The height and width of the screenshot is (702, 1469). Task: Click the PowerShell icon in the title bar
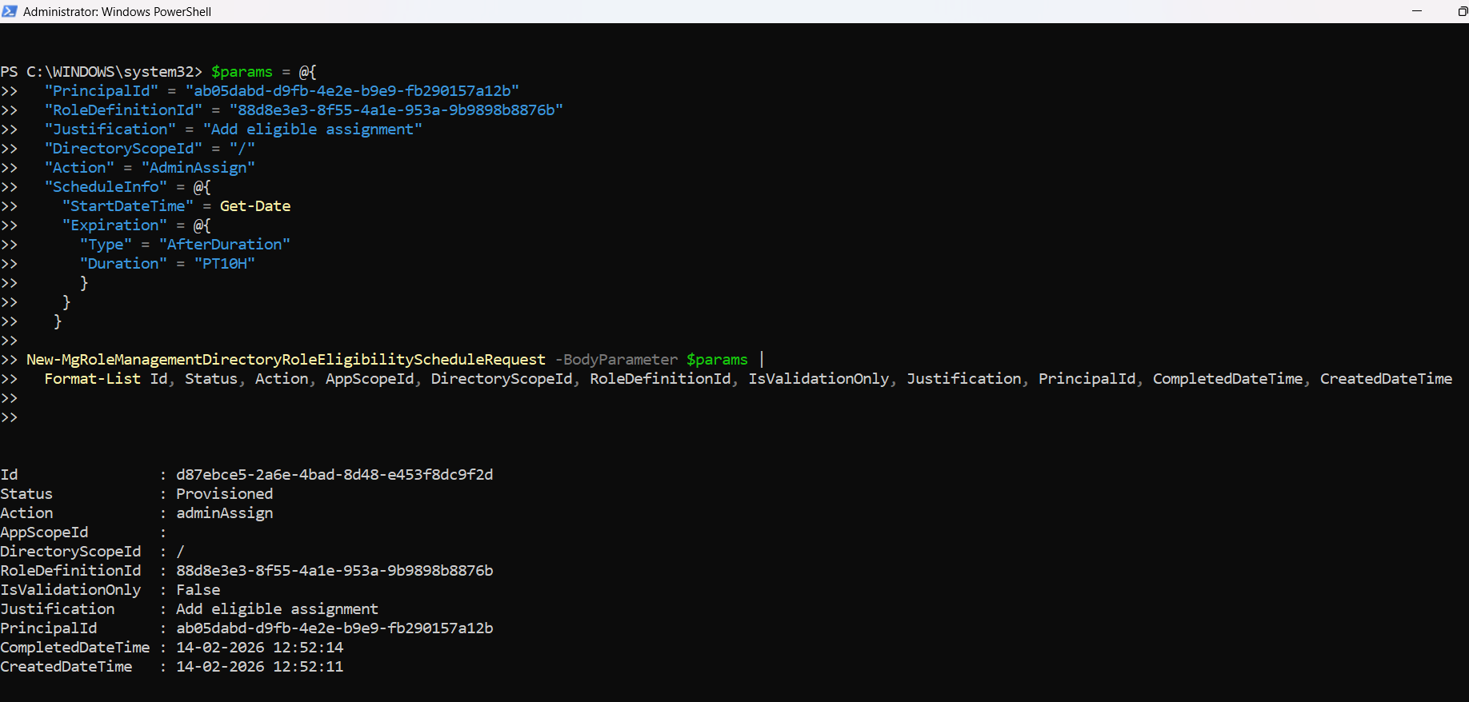10,11
